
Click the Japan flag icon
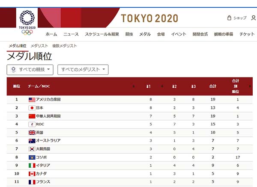point(32,108)
